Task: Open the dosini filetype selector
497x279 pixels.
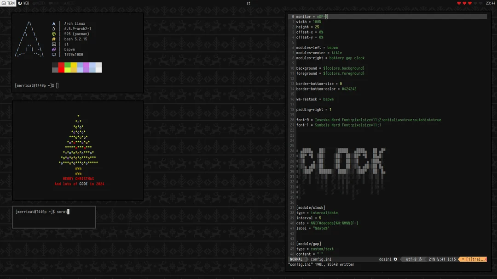Action: click(x=385, y=259)
